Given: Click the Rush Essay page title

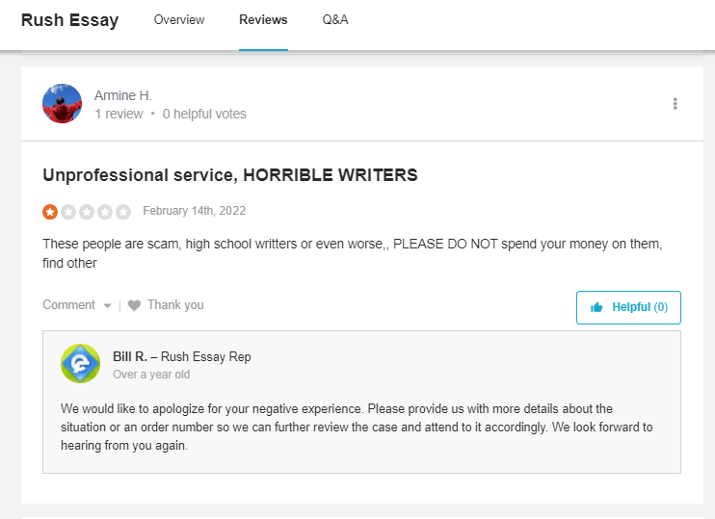Looking at the screenshot, I should coord(69,20).
